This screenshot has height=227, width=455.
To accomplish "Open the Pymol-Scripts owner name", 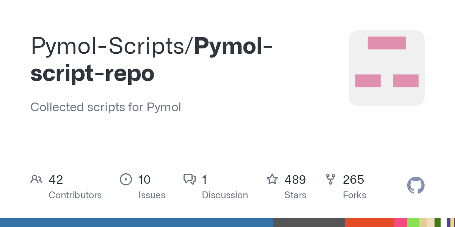I will click(109, 46).
